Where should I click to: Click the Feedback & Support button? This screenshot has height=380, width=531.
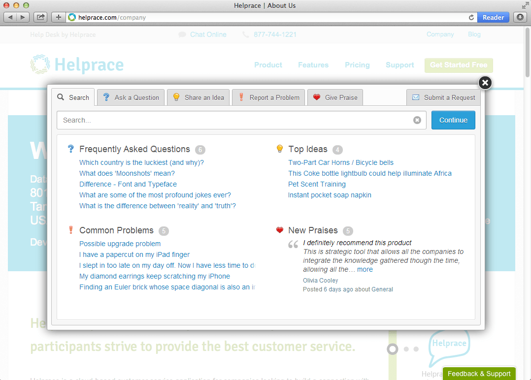click(x=479, y=374)
